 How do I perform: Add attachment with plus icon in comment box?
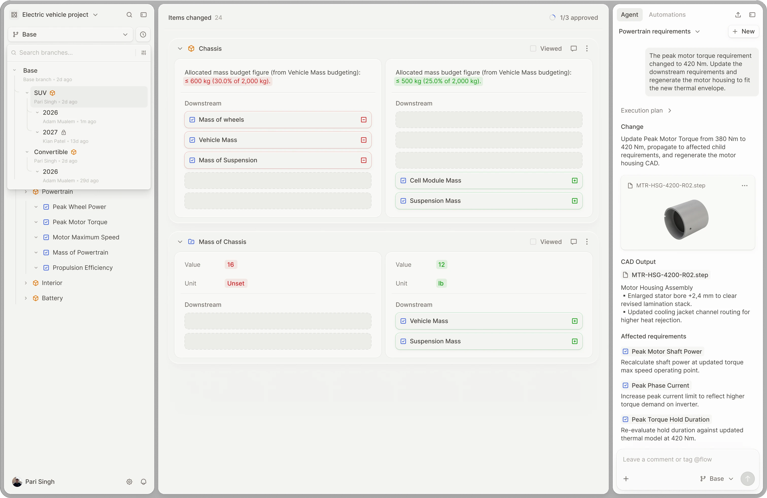626,479
